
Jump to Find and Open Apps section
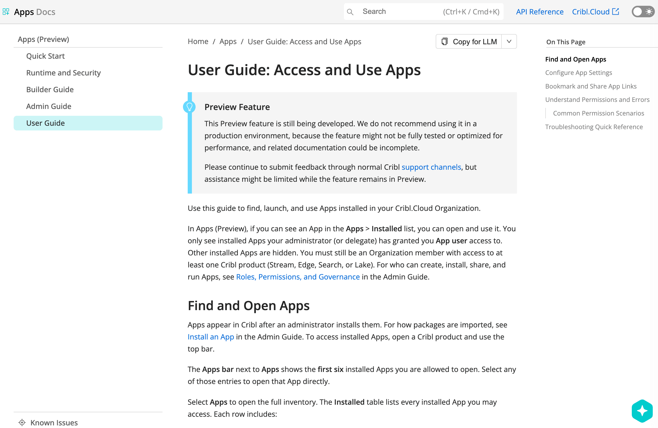575,59
